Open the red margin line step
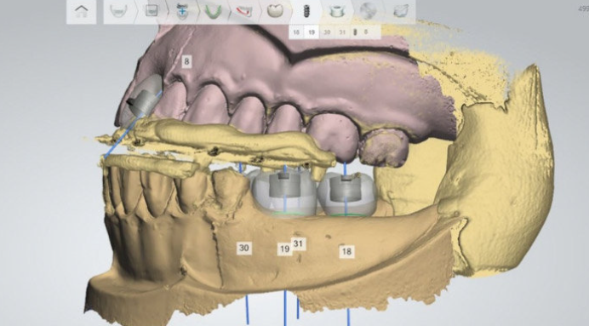This screenshot has height=326, width=589. pyautogui.click(x=244, y=11)
